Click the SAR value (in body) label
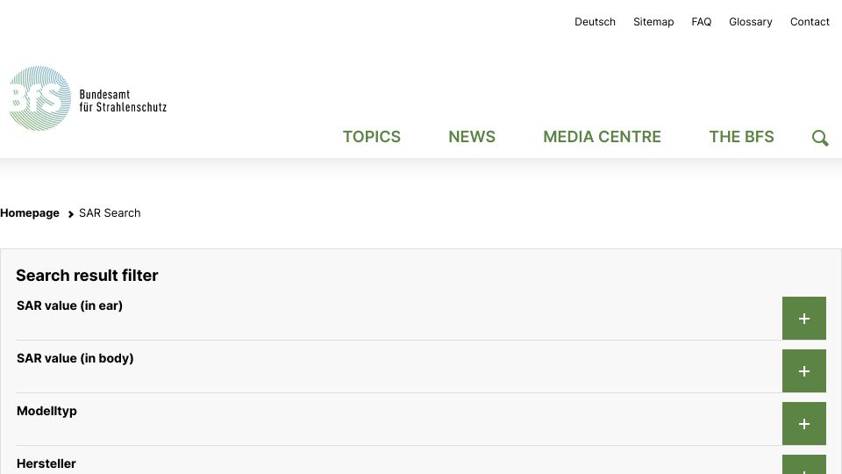The height and width of the screenshot is (474, 842). click(x=75, y=358)
